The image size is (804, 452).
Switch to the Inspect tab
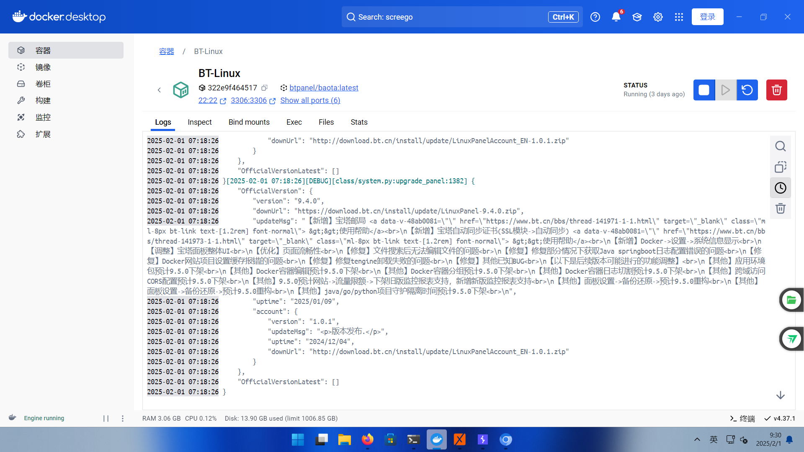click(x=200, y=122)
